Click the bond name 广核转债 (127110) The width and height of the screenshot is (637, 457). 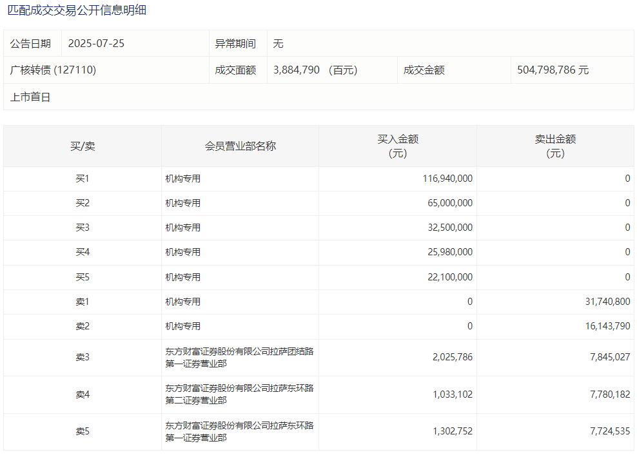click(x=53, y=70)
